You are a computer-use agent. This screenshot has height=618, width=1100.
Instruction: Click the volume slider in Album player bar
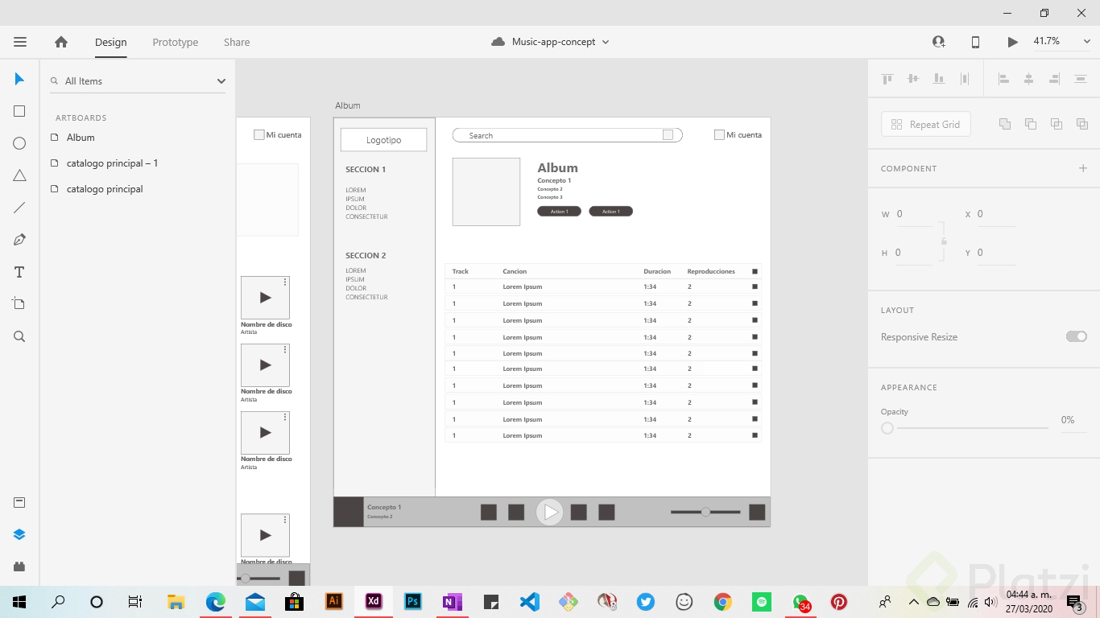pos(705,512)
